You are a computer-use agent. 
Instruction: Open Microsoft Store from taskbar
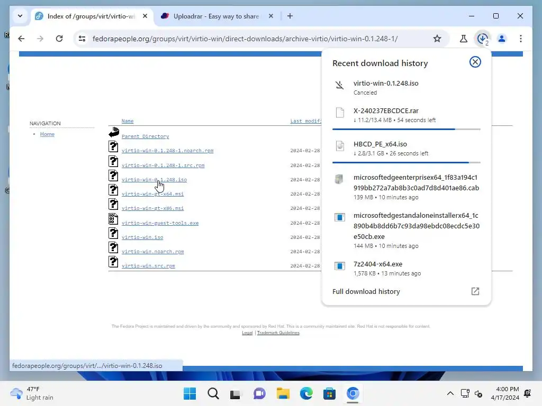tap(329, 393)
